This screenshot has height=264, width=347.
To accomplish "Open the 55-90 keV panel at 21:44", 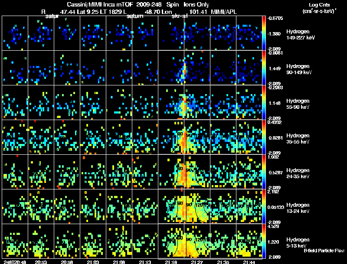I will 249,103.
